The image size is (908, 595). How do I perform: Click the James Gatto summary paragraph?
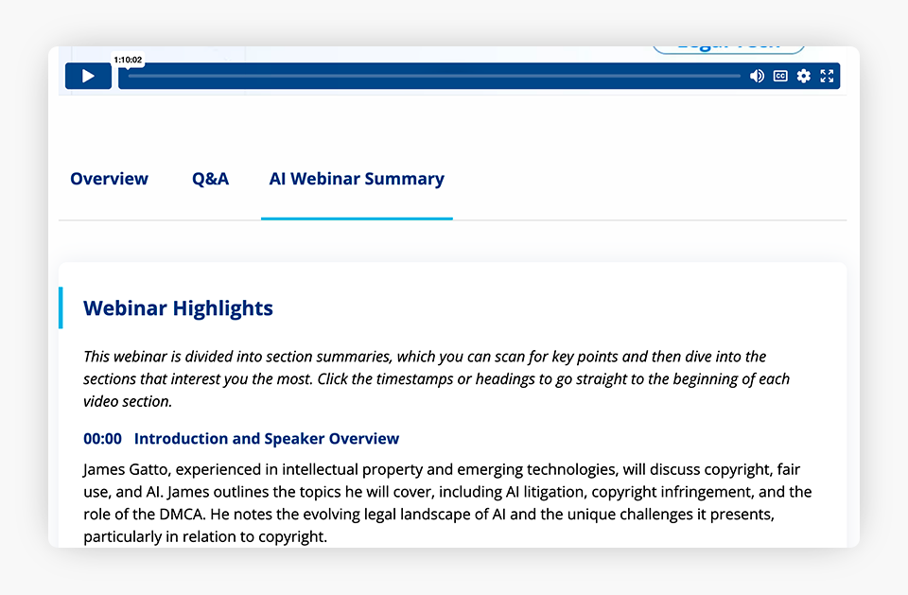click(445, 503)
